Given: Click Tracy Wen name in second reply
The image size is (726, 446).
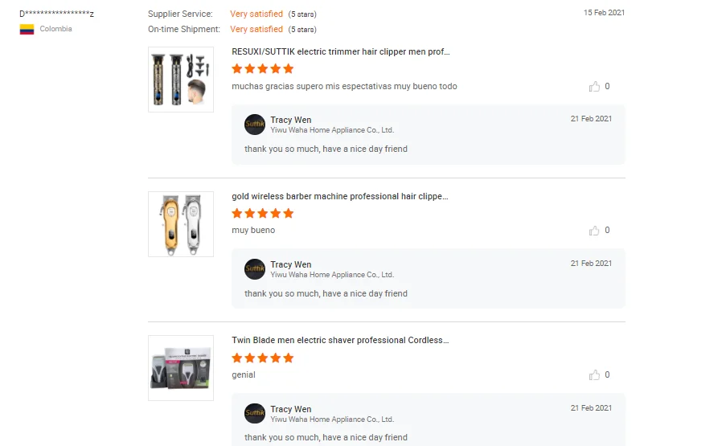Looking at the screenshot, I should (x=291, y=264).
